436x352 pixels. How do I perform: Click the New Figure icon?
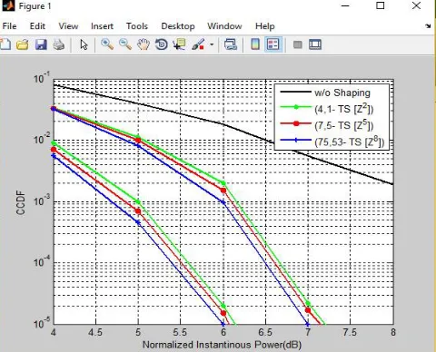coord(5,44)
